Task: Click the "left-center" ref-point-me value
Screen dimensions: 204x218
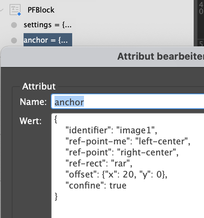Action: click(x=161, y=141)
